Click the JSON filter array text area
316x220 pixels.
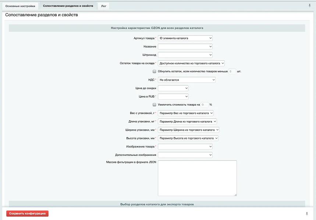[x=197, y=178]
